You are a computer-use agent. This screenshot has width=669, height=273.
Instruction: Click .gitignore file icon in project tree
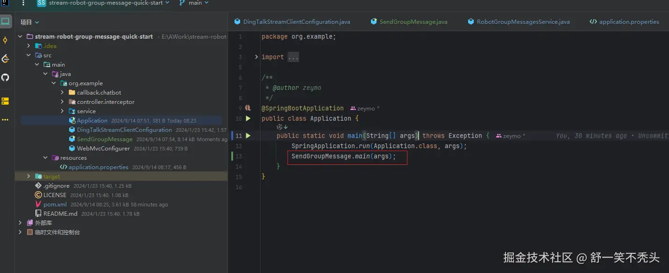pyautogui.click(x=38, y=185)
